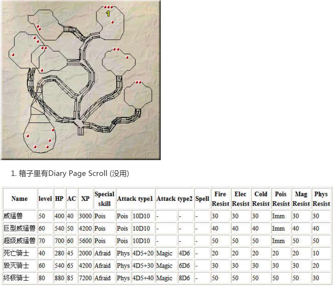Viewport: 334px width, 286px height.
Task: Select the 毁灭骑士 name cell
Action: [19, 265]
